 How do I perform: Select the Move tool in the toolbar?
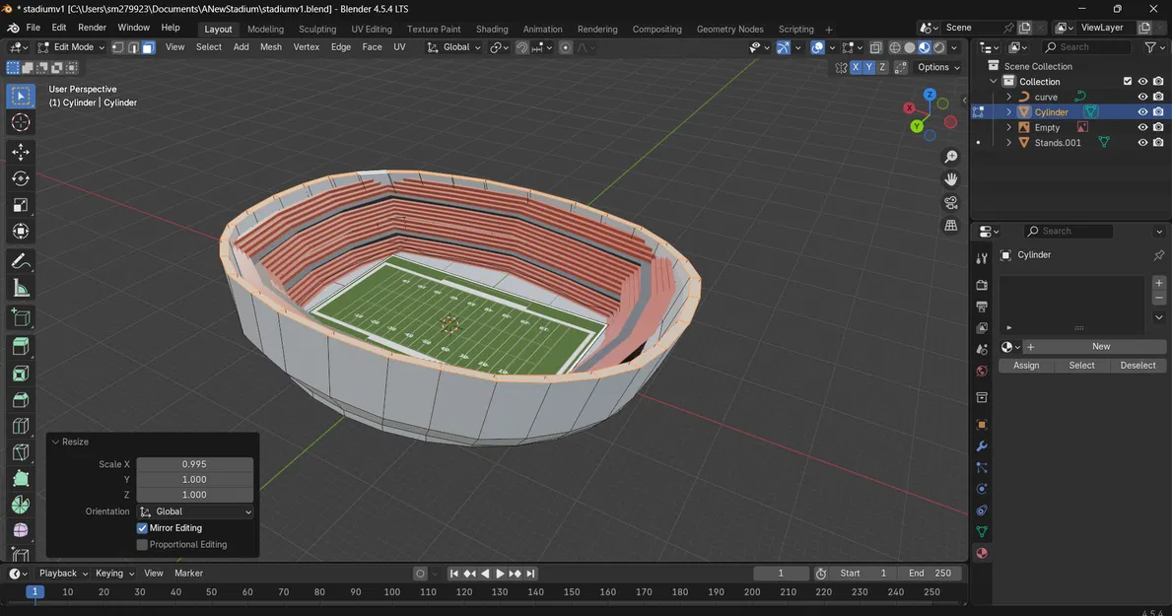(20, 151)
